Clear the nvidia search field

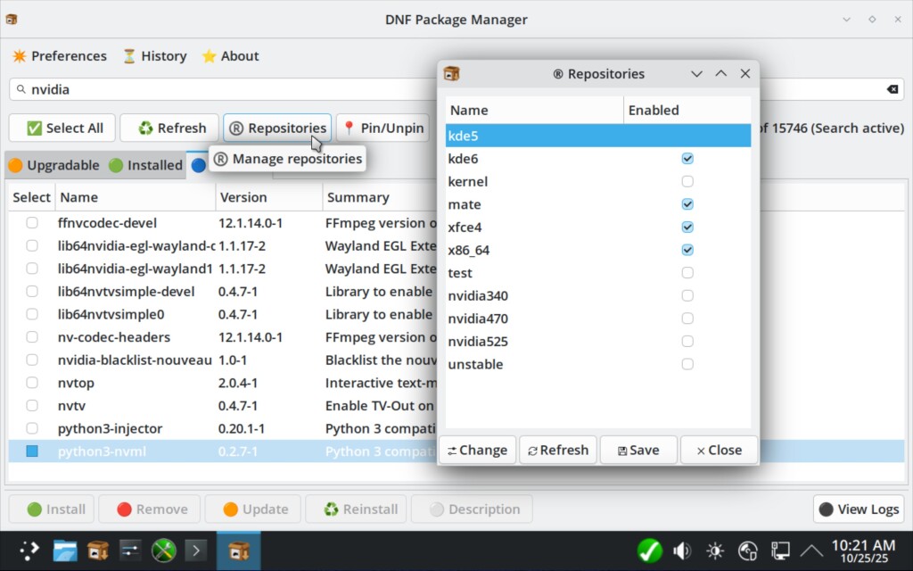[x=892, y=89]
